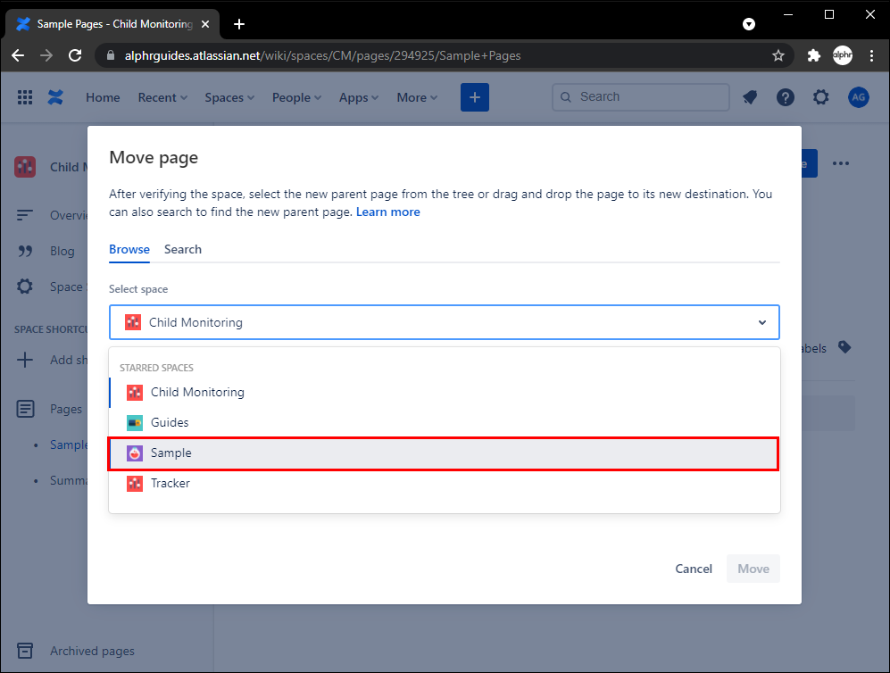Open Chrome three-dot menu
890x673 pixels.
[871, 55]
